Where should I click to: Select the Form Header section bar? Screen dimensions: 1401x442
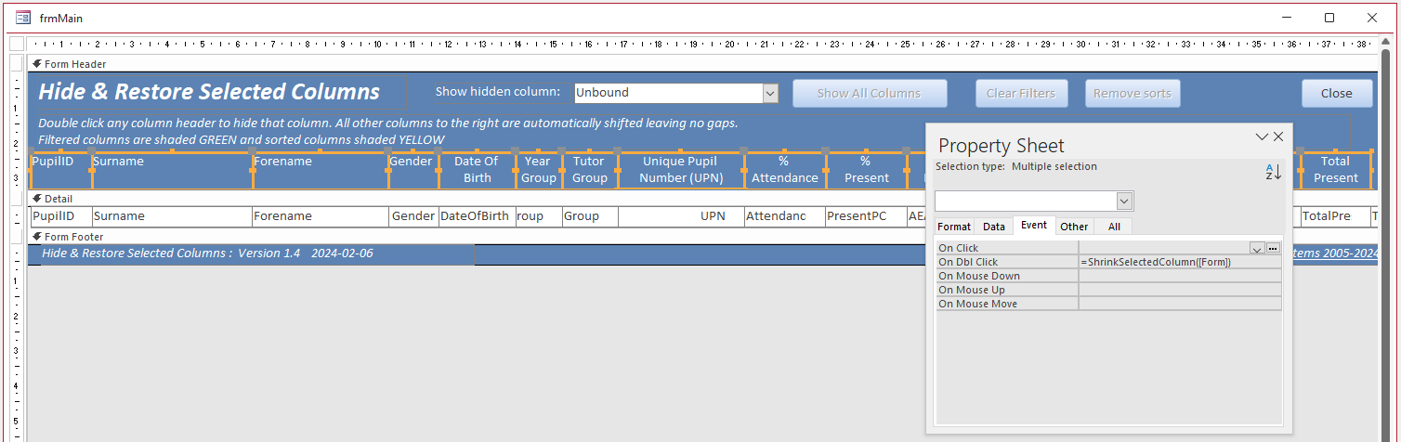click(x=701, y=64)
